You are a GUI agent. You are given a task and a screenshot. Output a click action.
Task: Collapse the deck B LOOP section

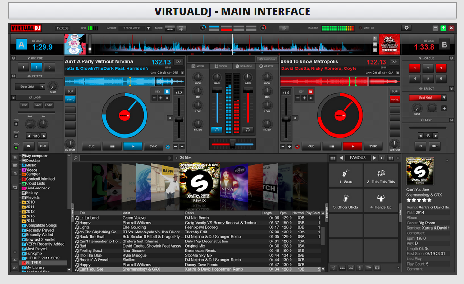pyautogui.click(x=452, y=120)
